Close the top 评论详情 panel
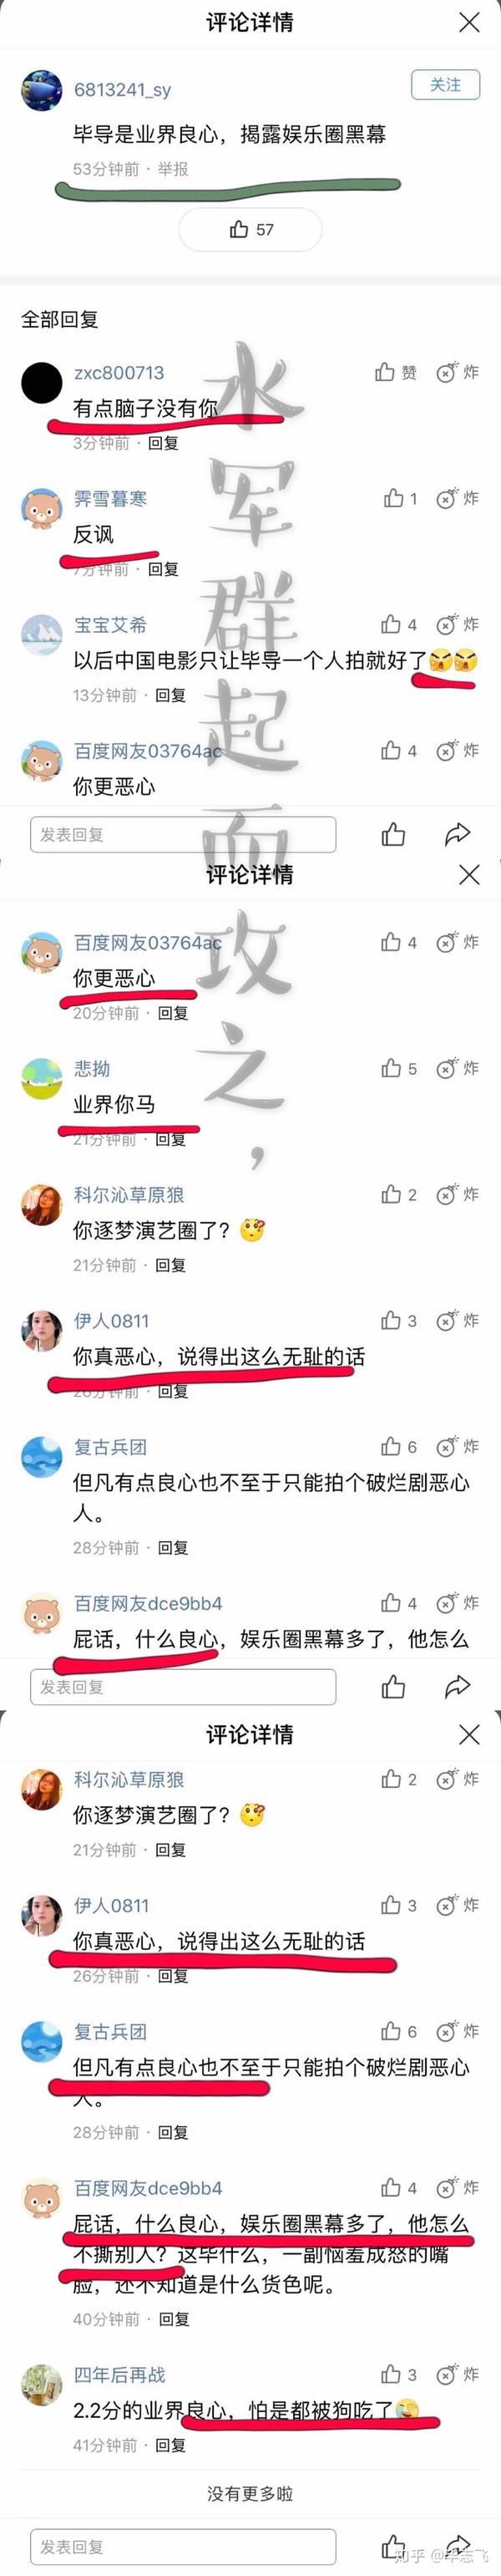 point(469,22)
